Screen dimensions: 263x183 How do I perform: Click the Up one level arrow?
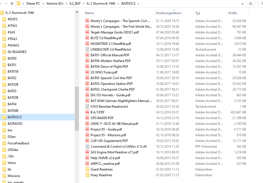pyautogui.click(x=12, y=4)
